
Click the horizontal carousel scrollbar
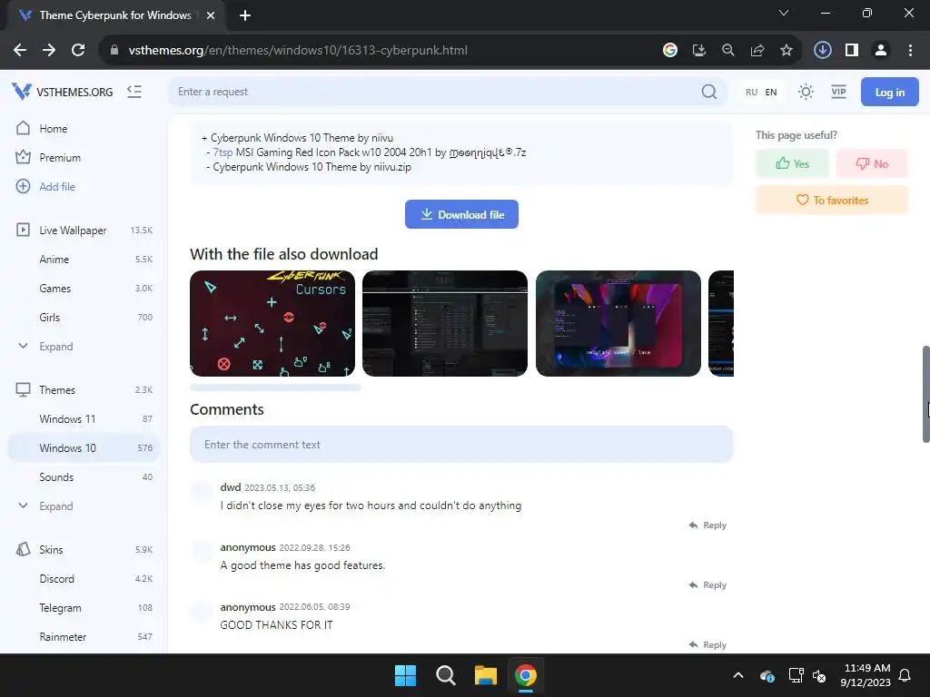click(x=276, y=388)
